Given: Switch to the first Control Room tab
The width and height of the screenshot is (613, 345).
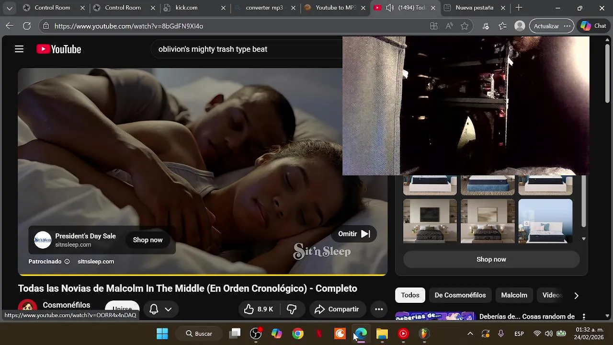Looking at the screenshot, I should click(53, 8).
